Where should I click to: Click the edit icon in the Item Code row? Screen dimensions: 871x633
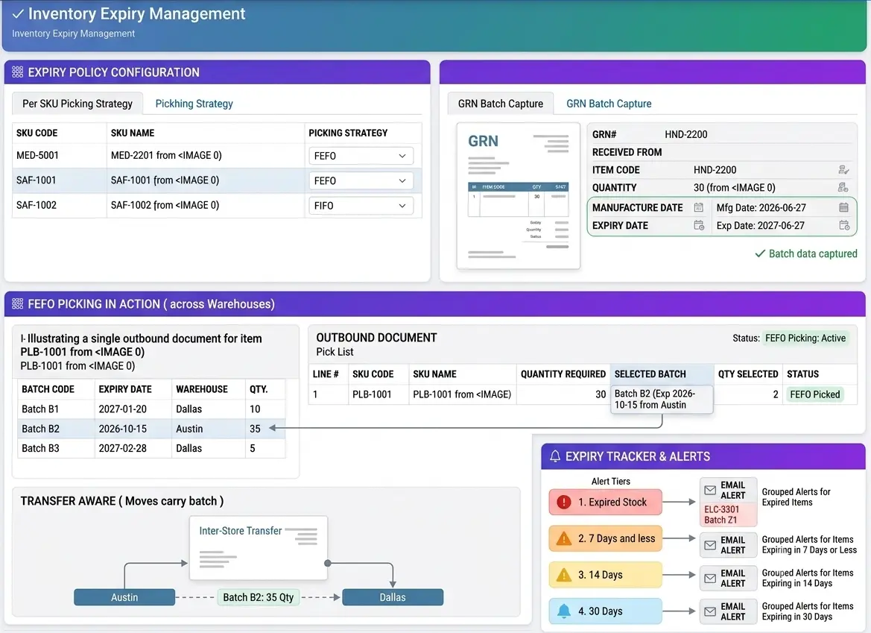click(x=843, y=169)
